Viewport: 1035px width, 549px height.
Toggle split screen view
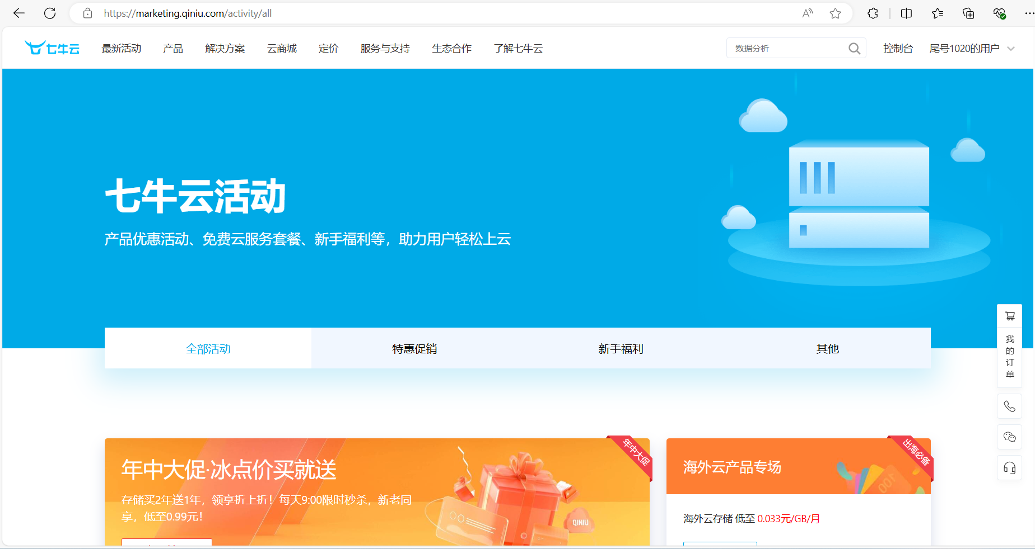[906, 13]
